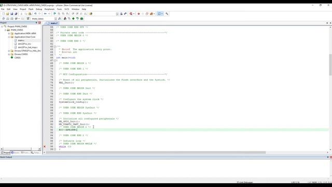This screenshot has height=187, width=332.
Task: Click the Navigate Backwards arrow icon
Action: (x=45, y=14)
